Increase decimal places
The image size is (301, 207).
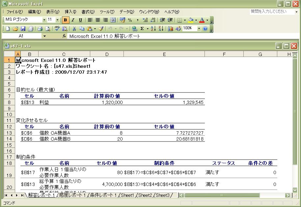point(145,20)
